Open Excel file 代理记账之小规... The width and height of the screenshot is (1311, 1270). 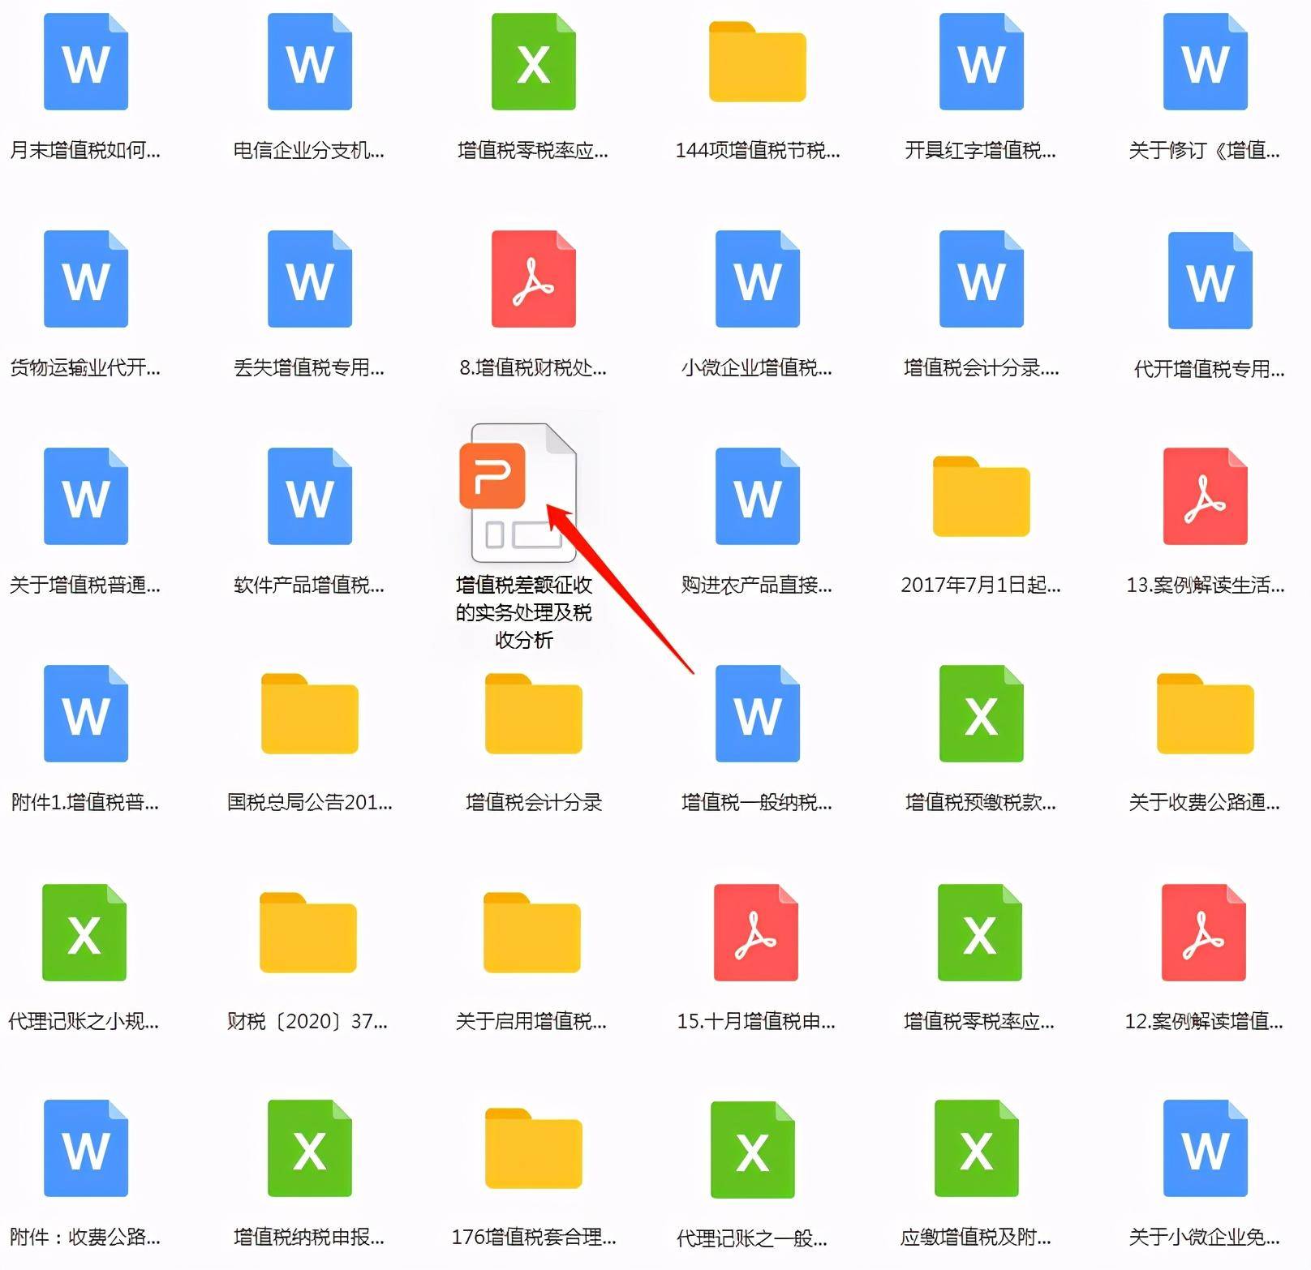[84, 933]
